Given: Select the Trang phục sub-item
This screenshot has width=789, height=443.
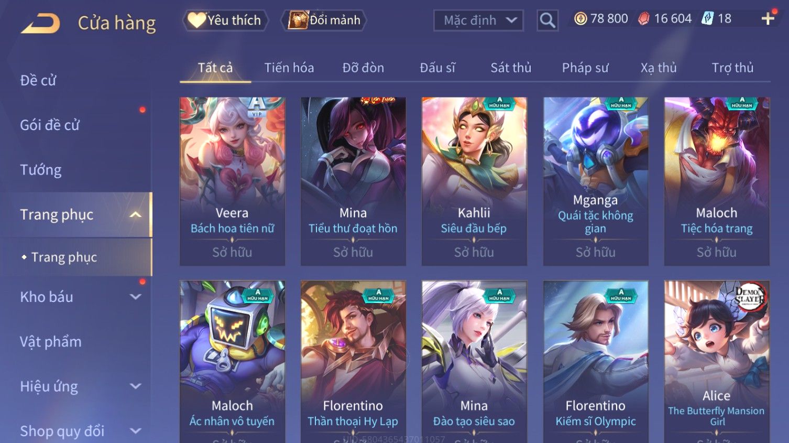Looking at the screenshot, I should click(x=64, y=257).
